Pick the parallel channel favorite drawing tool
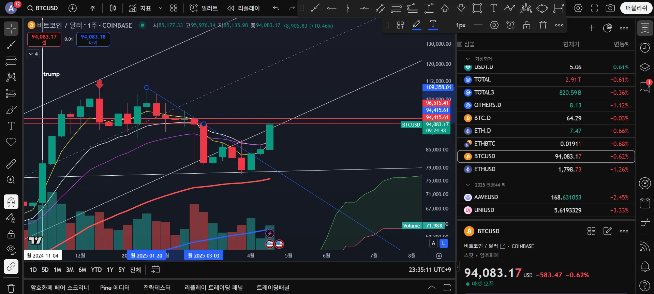654x294 pixels. coord(380,8)
